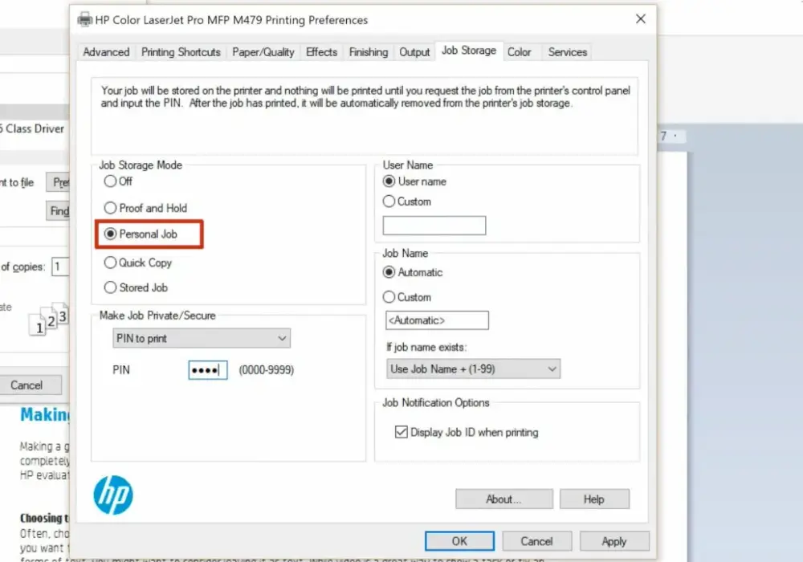Click the HP logo icon
Image resolution: width=803 pixels, height=562 pixels.
[113, 495]
